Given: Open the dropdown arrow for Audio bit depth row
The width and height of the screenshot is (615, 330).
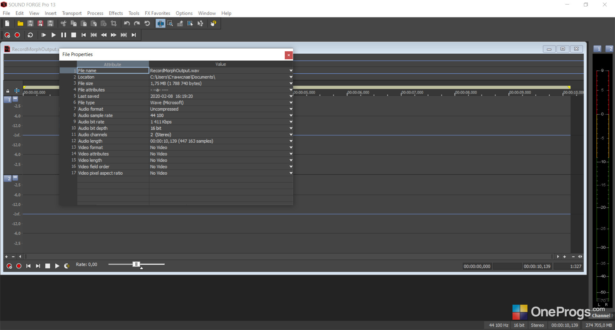Looking at the screenshot, I should click(291, 128).
